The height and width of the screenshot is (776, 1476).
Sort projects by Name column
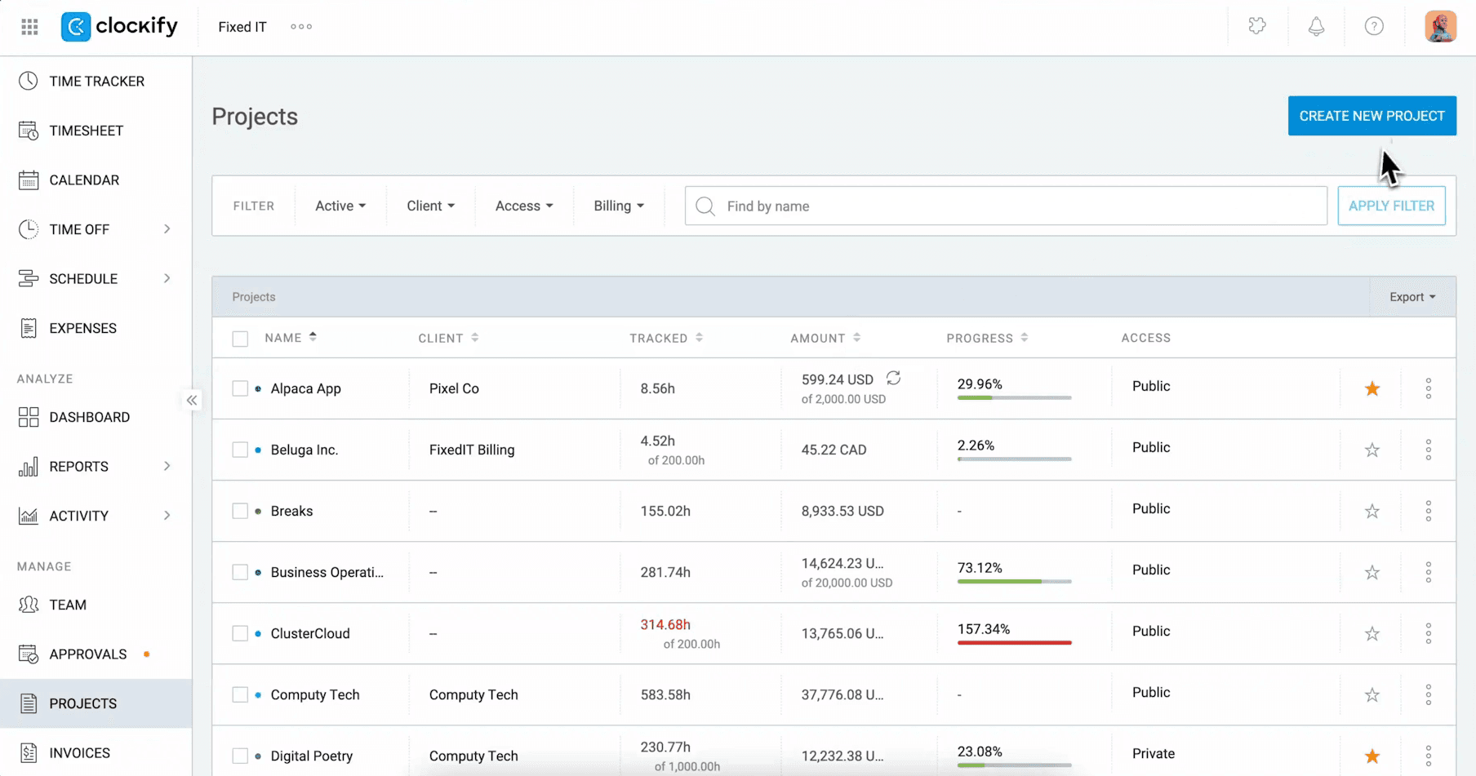pos(291,338)
